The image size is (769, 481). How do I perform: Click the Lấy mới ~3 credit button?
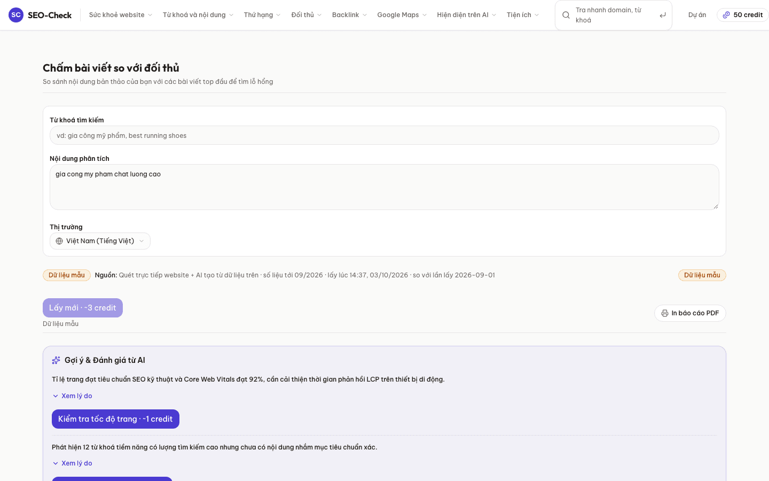pyautogui.click(x=83, y=308)
